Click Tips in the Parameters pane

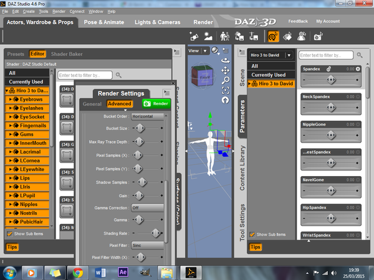point(255,247)
